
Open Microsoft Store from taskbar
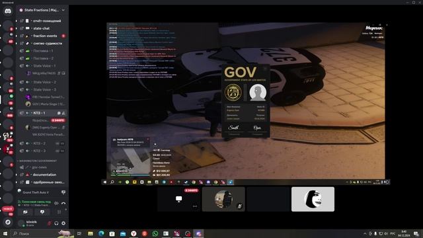coord(112,233)
